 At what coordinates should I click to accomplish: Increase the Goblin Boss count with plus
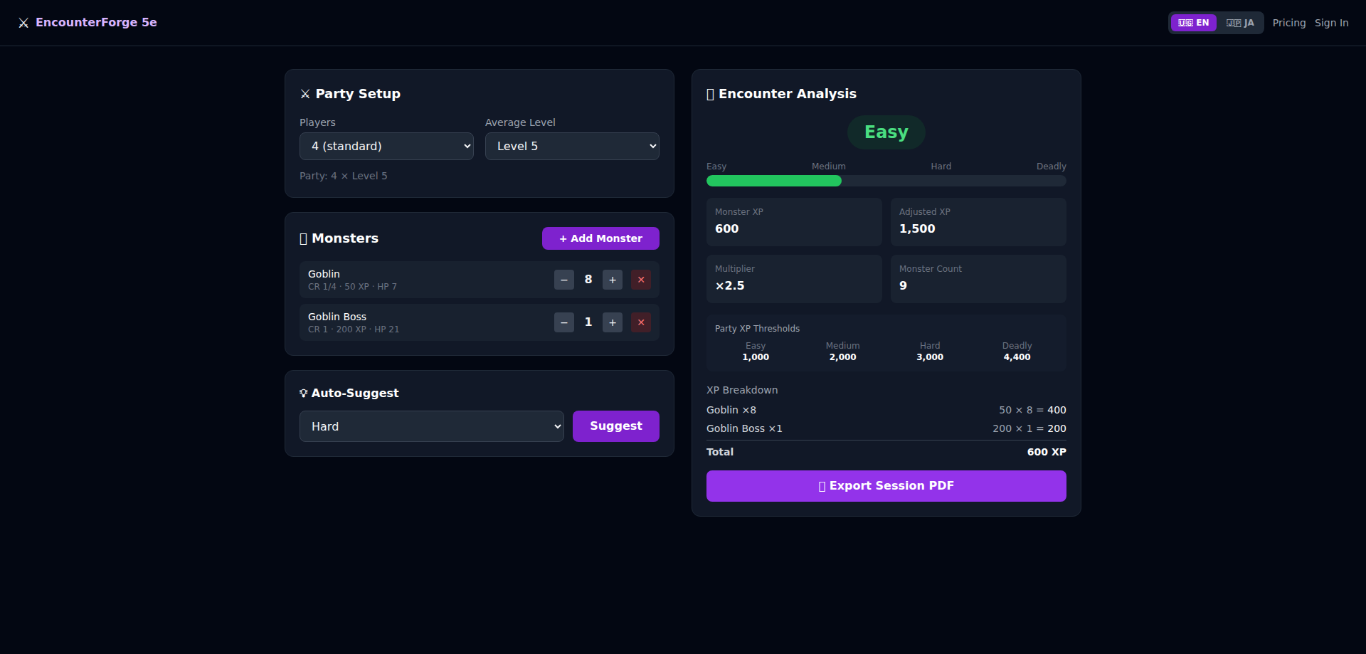613,322
